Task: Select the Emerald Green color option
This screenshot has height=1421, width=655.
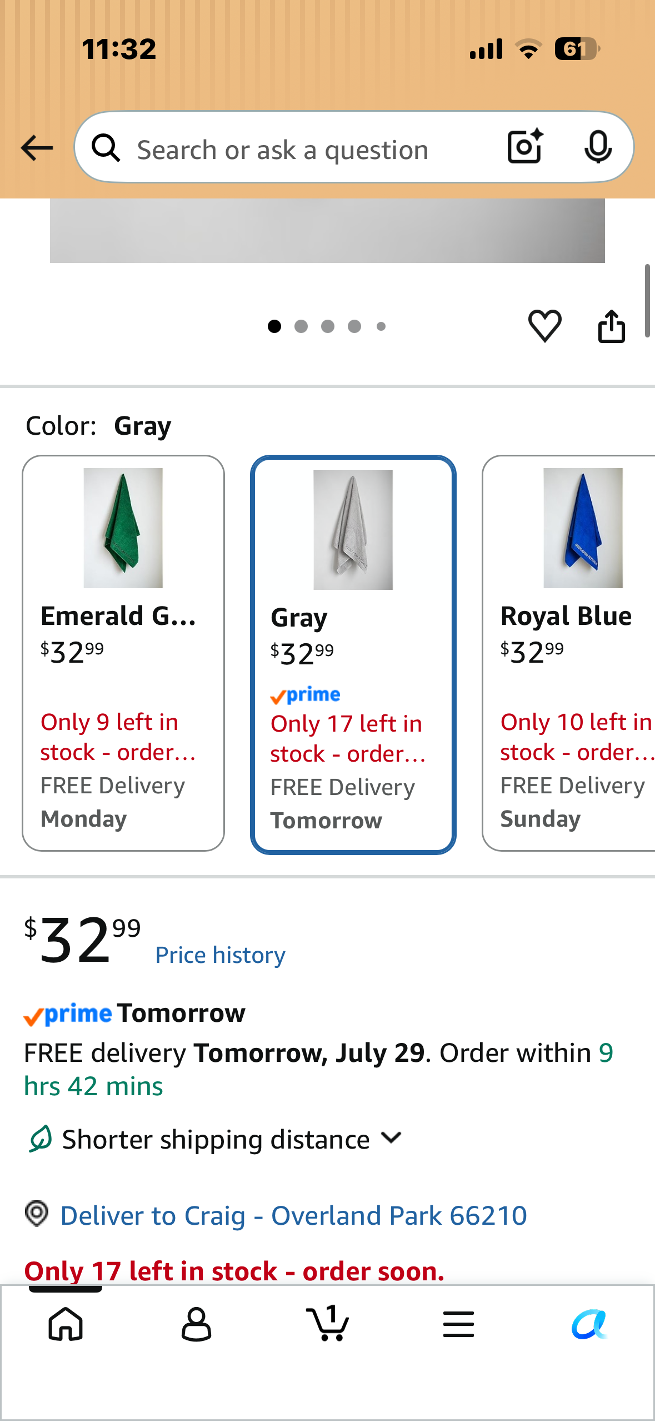Action: tap(123, 653)
